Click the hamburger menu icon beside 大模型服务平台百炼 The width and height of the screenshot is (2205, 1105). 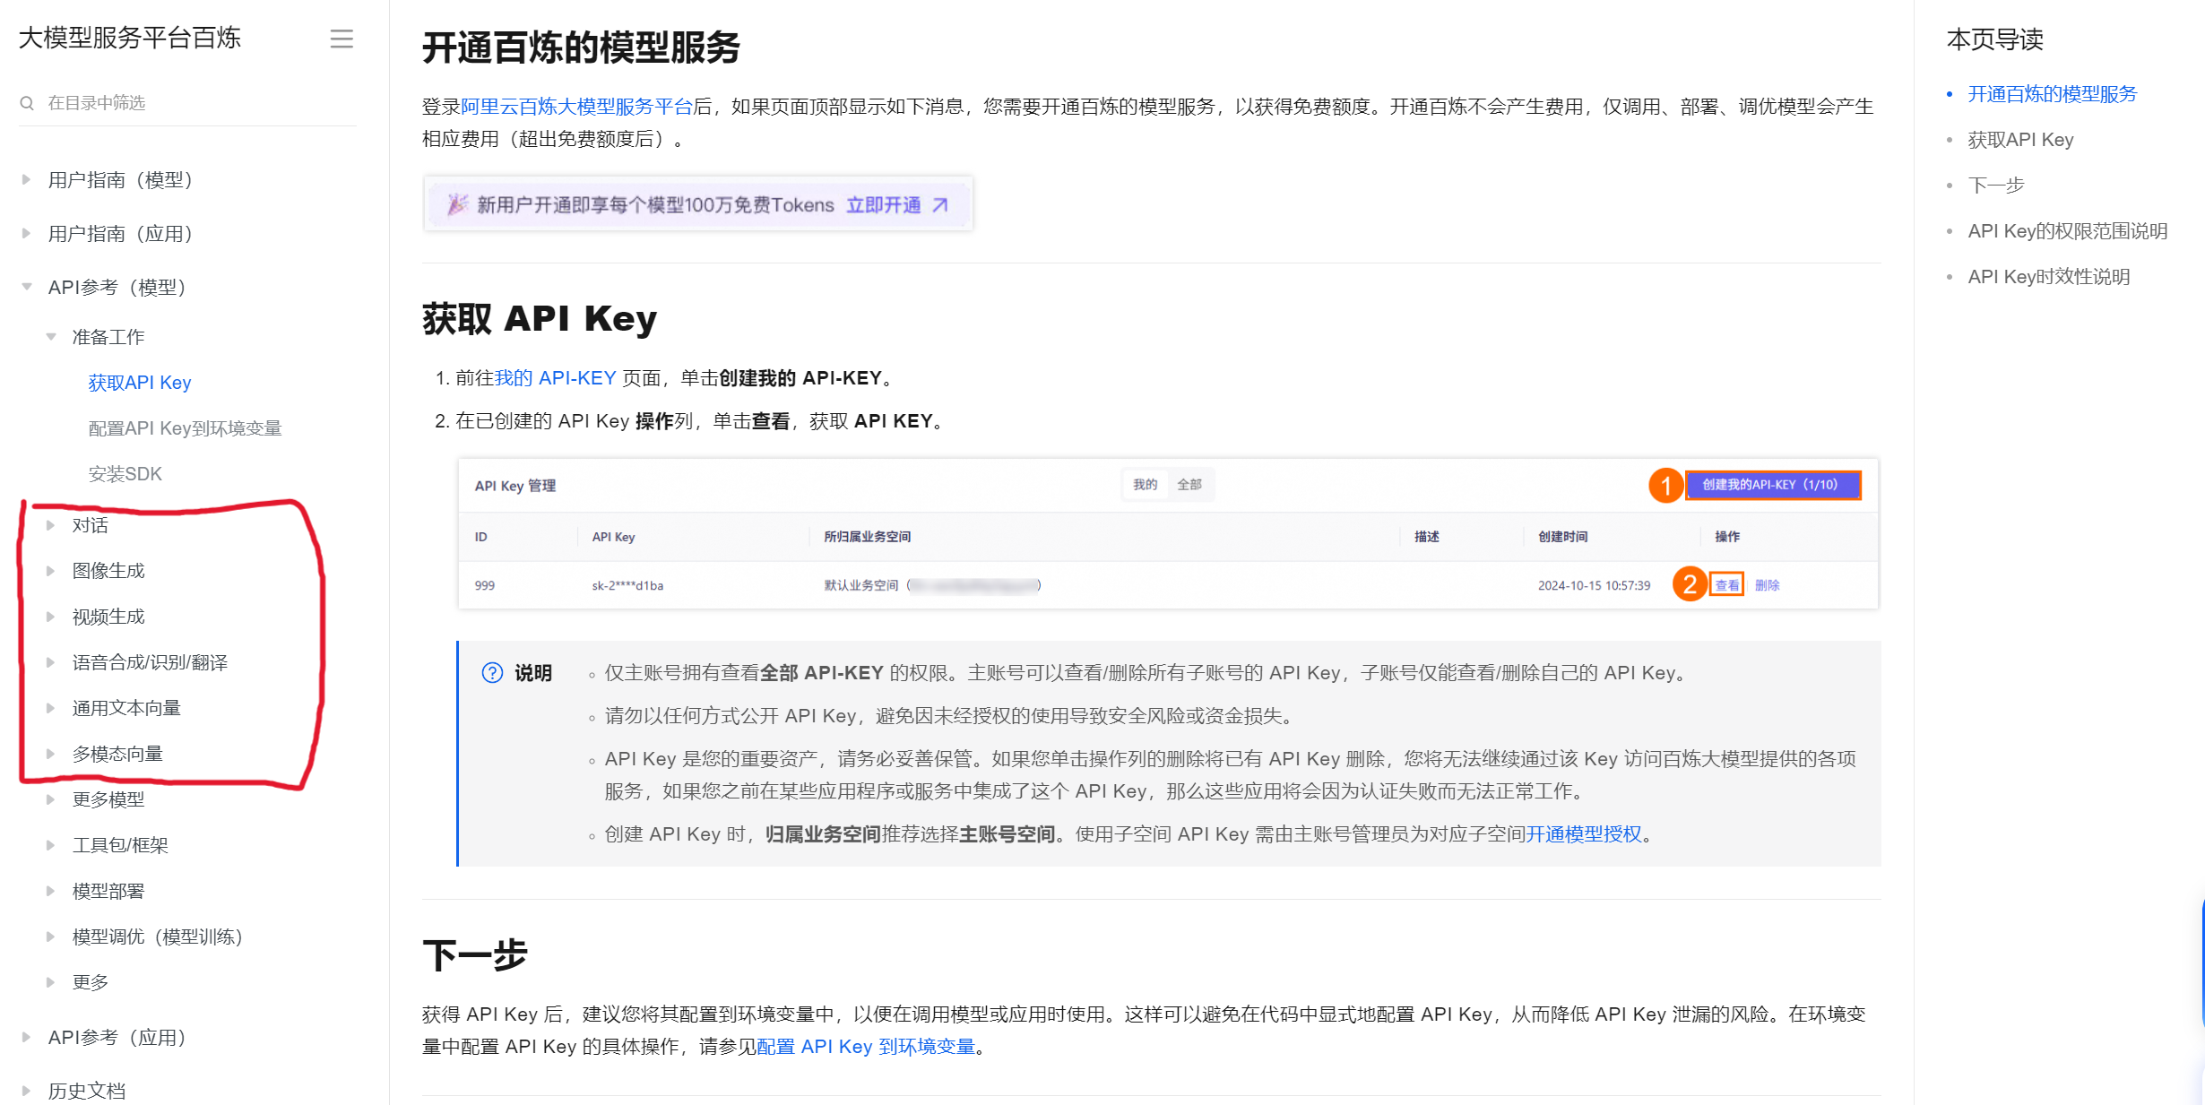pyautogui.click(x=342, y=39)
